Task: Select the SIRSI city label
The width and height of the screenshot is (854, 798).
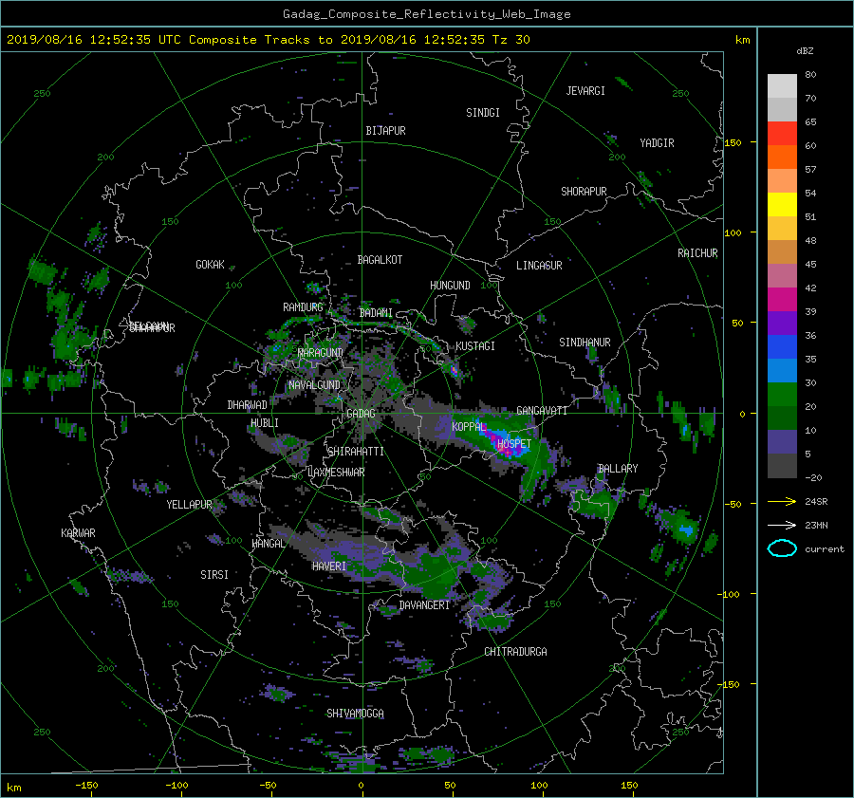Action: (x=214, y=575)
